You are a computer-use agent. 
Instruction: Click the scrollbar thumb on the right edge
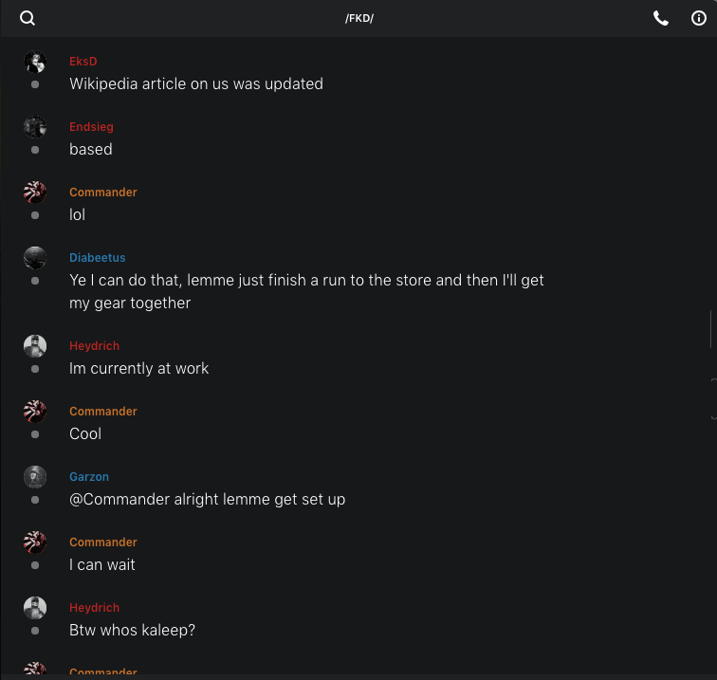[x=711, y=328]
